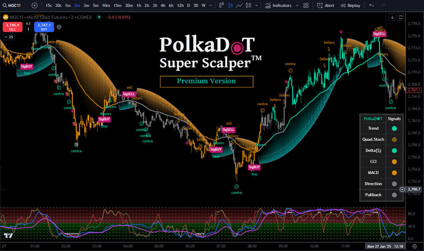Click the Delta($) signal dot

394,151
